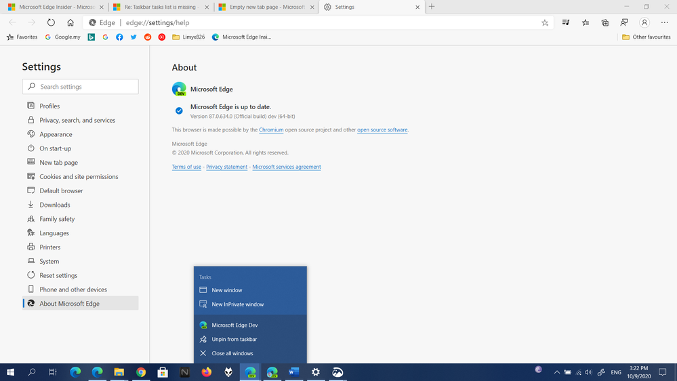Open Phone and other devices settings
Viewport: 677px width, 381px height.
coord(81,289)
